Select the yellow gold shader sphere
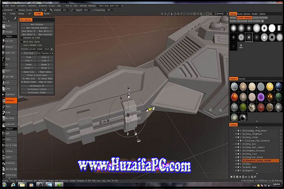The width and height of the screenshot is (284, 189). pyautogui.click(x=270, y=87)
